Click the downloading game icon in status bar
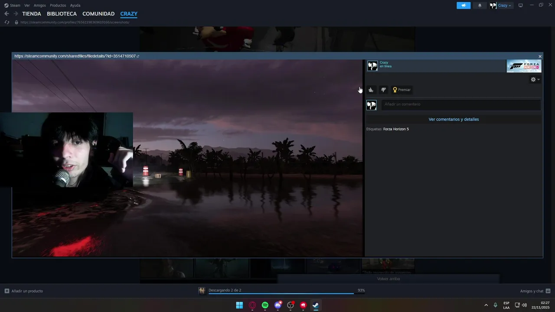This screenshot has height=312, width=555. (x=202, y=291)
